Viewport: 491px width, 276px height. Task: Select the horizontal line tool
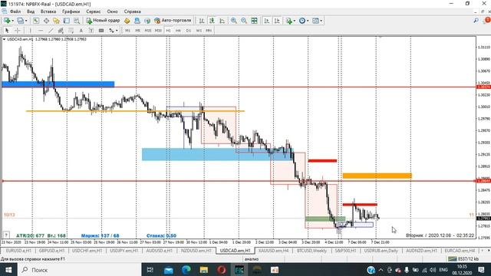[x=41, y=31]
